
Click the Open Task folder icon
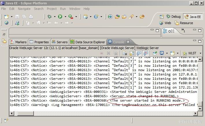pyautogui.click(x=124, y=17)
